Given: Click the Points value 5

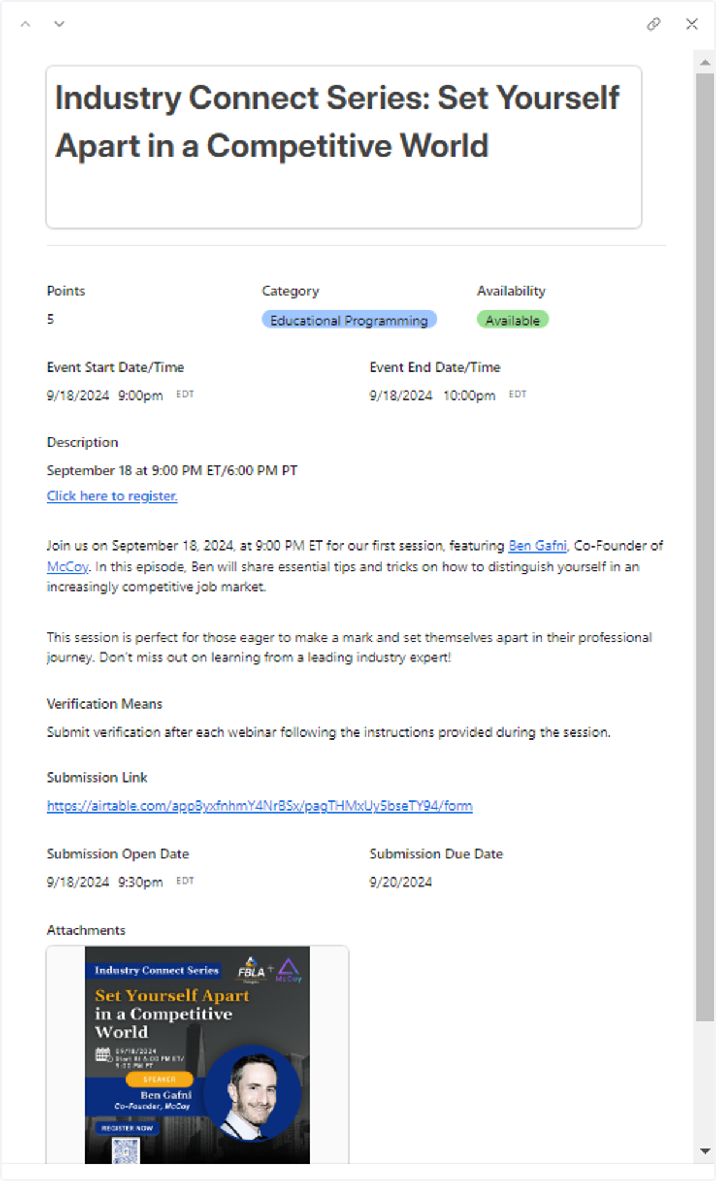Looking at the screenshot, I should pos(51,320).
